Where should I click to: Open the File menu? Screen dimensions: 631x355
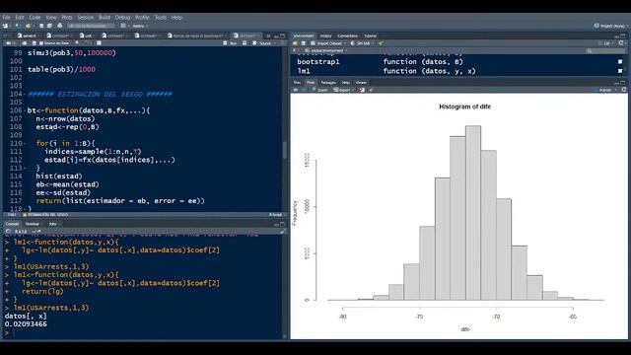[7, 18]
